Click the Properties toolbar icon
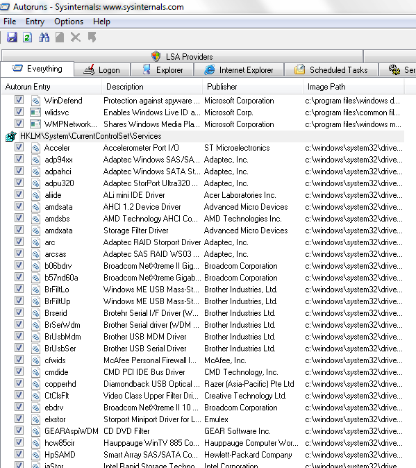Image resolution: width=416 pixels, height=468 pixels. (x=60, y=37)
